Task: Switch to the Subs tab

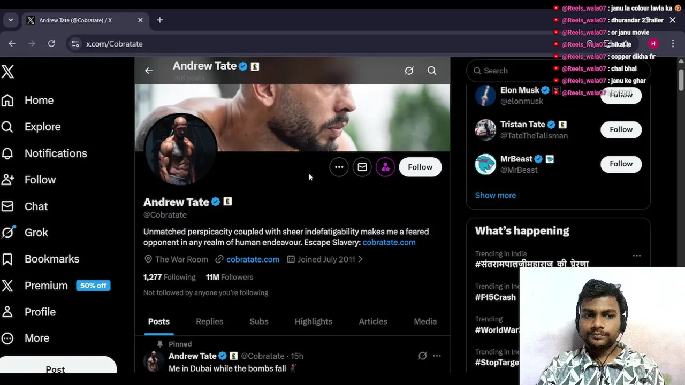Action: coord(259,321)
